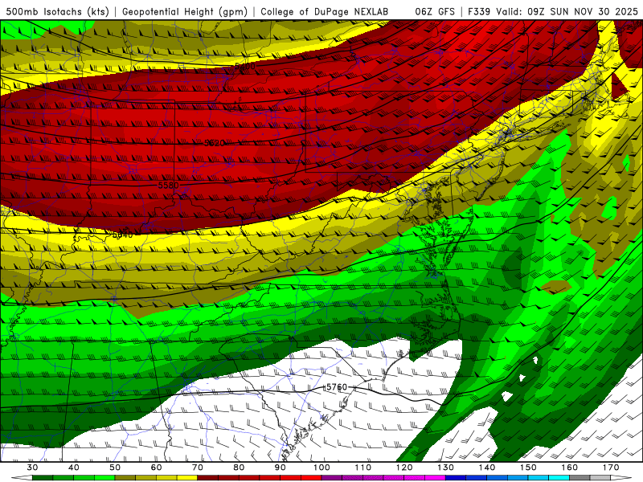This screenshot has width=643, height=482.
Task: Click the 60 value on the color scale
Action: (x=156, y=468)
